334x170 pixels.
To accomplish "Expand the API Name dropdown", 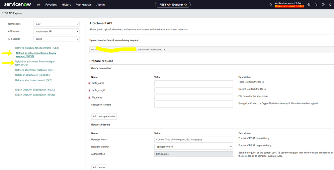I will click(57, 31).
